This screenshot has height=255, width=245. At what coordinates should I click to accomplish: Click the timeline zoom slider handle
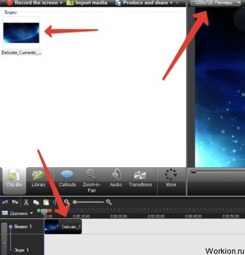tap(75, 202)
